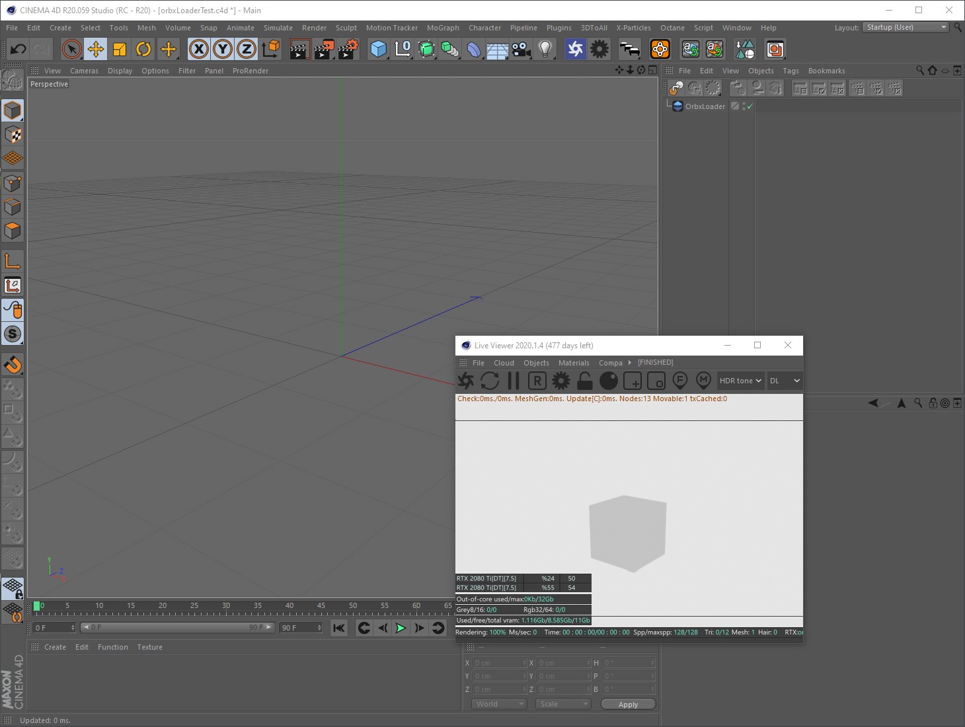
Task: Click the pick material M pin icon
Action: click(x=704, y=381)
